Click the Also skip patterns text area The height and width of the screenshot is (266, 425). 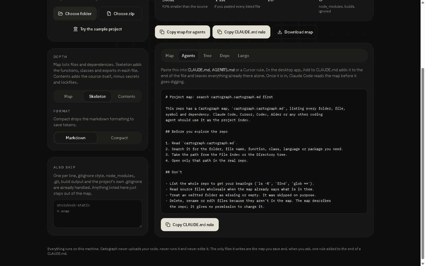98,214
